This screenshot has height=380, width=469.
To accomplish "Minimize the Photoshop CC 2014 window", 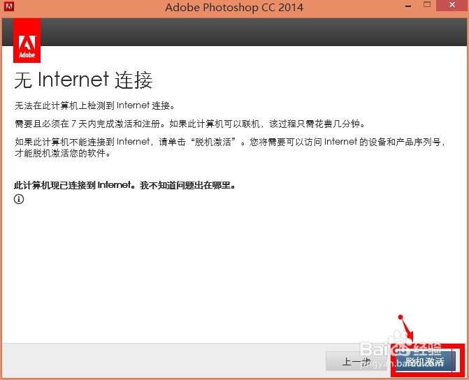I will click(409, 6).
